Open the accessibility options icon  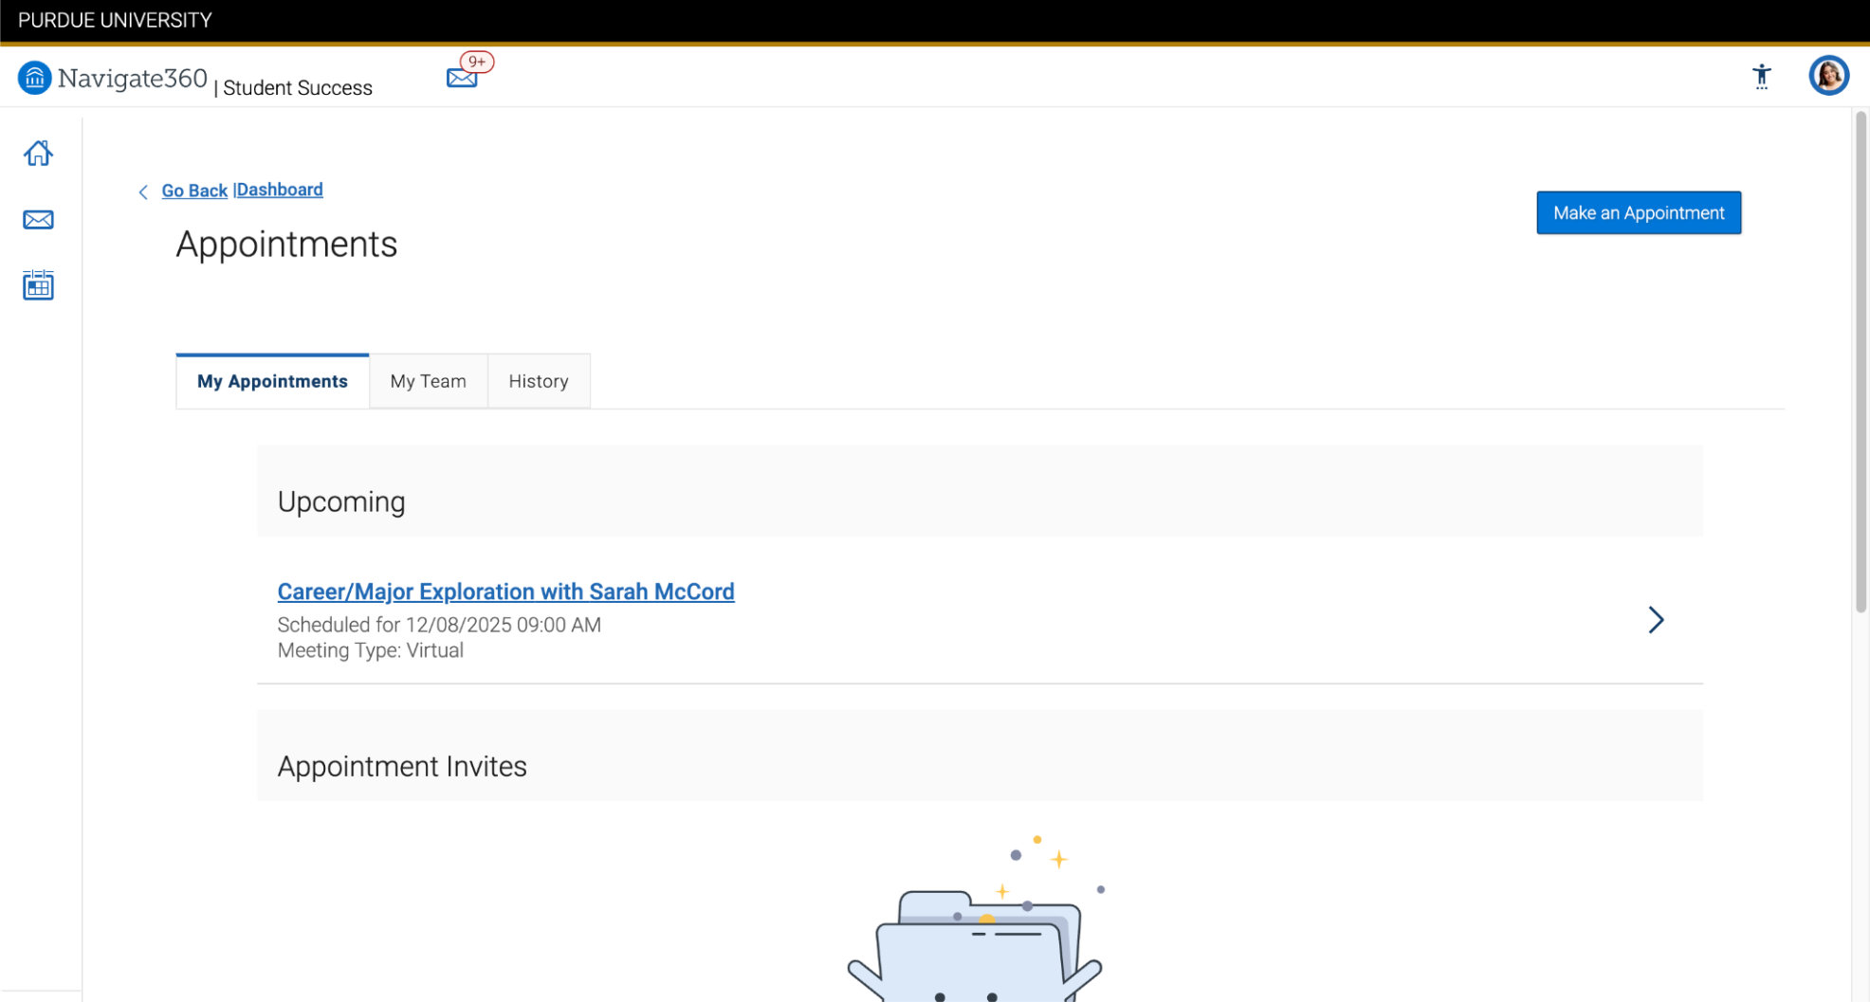(1761, 77)
